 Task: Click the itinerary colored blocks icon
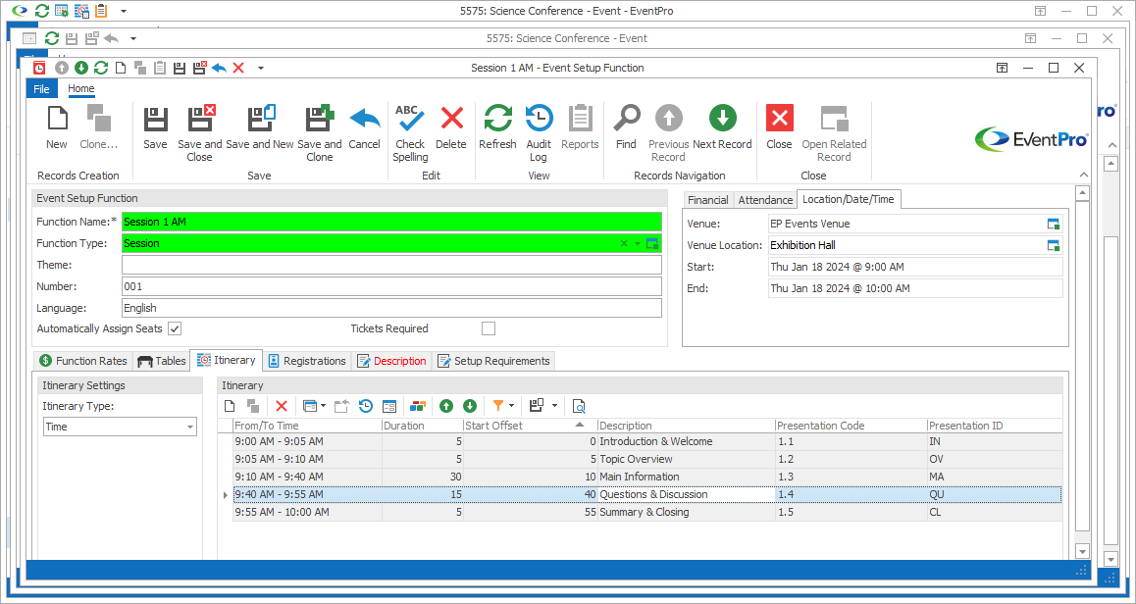pyautogui.click(x=417, y=406)
